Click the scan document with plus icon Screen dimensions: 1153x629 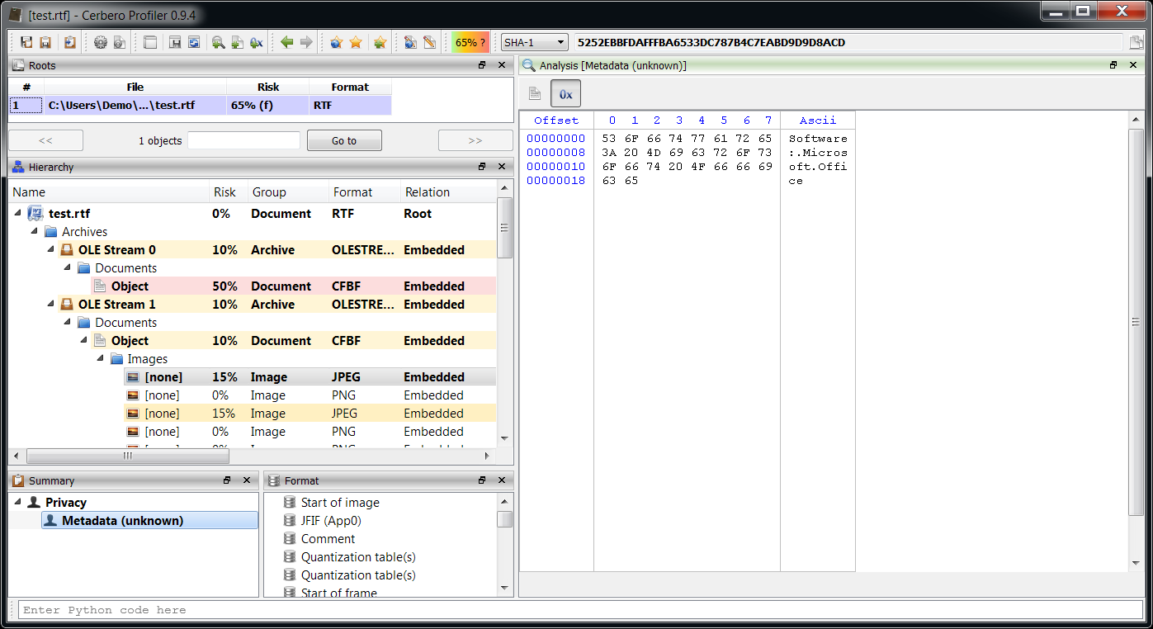[x=238, y=42]
